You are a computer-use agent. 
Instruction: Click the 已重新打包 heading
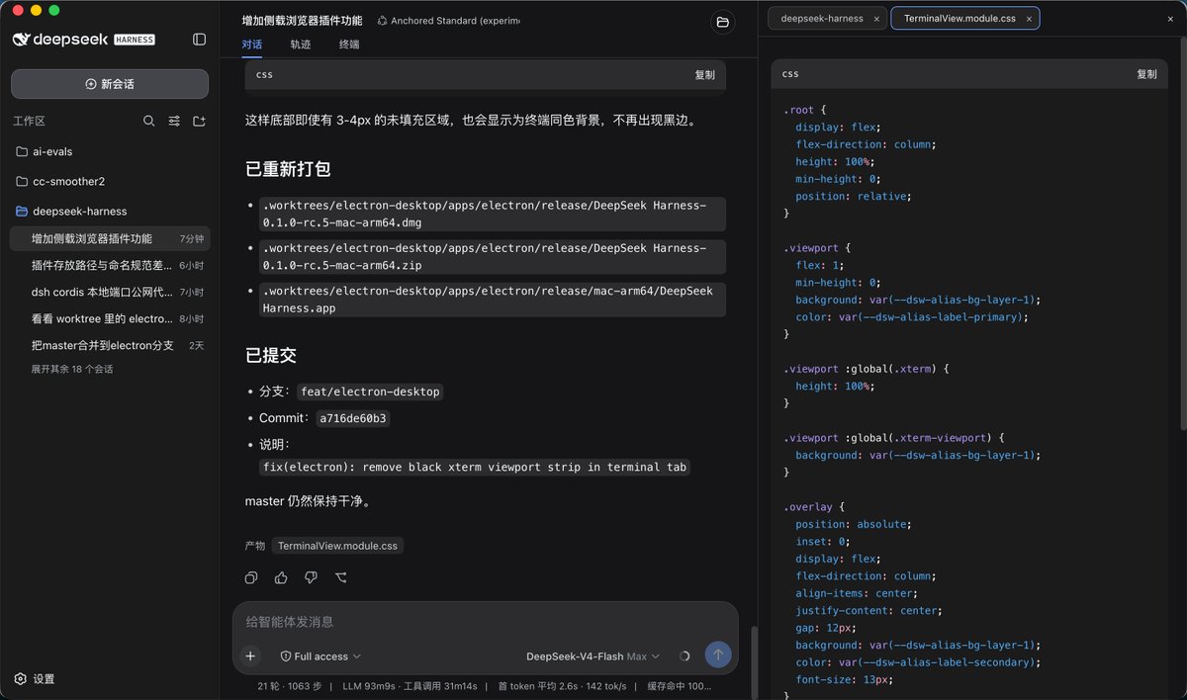click(x=288, y=169)
